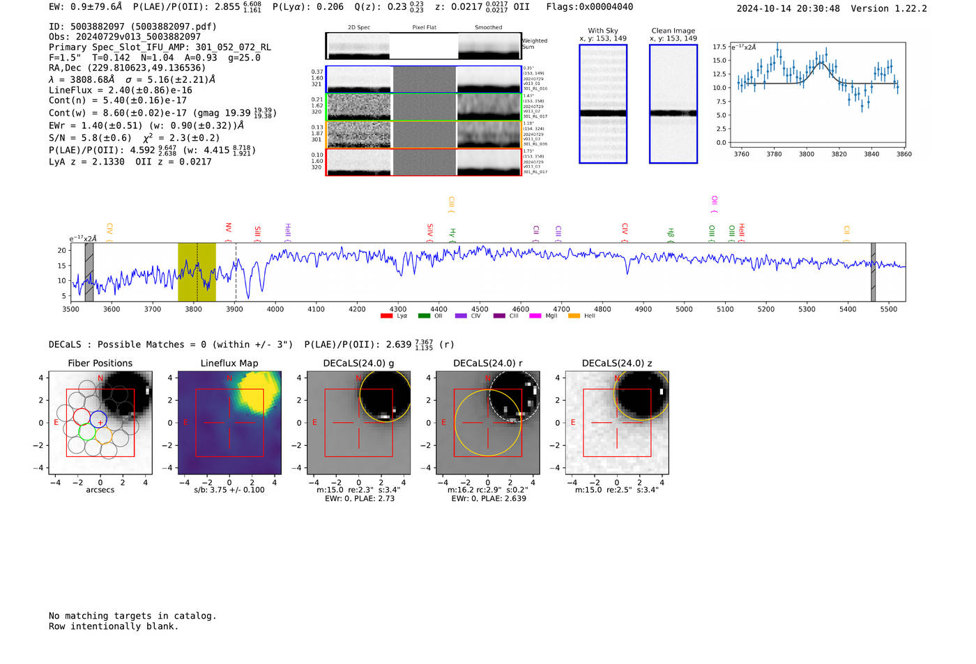The width and height of the screenshot is (976, 664).
Task: Click the green OII legend swatch
Action: tap(424, 316)
